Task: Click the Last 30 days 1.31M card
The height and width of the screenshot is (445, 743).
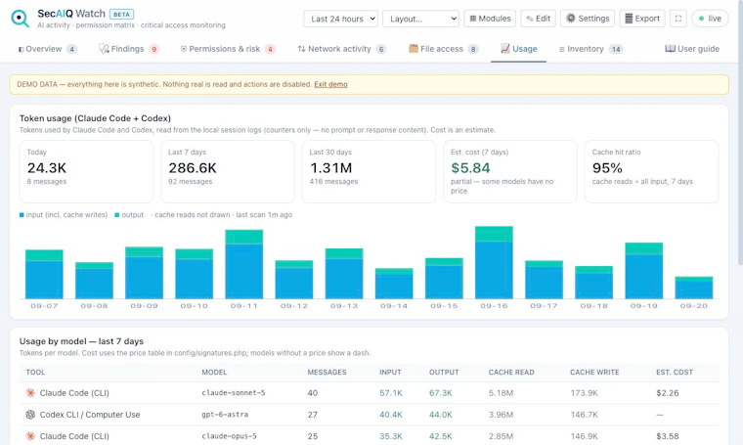Action: 370,171
